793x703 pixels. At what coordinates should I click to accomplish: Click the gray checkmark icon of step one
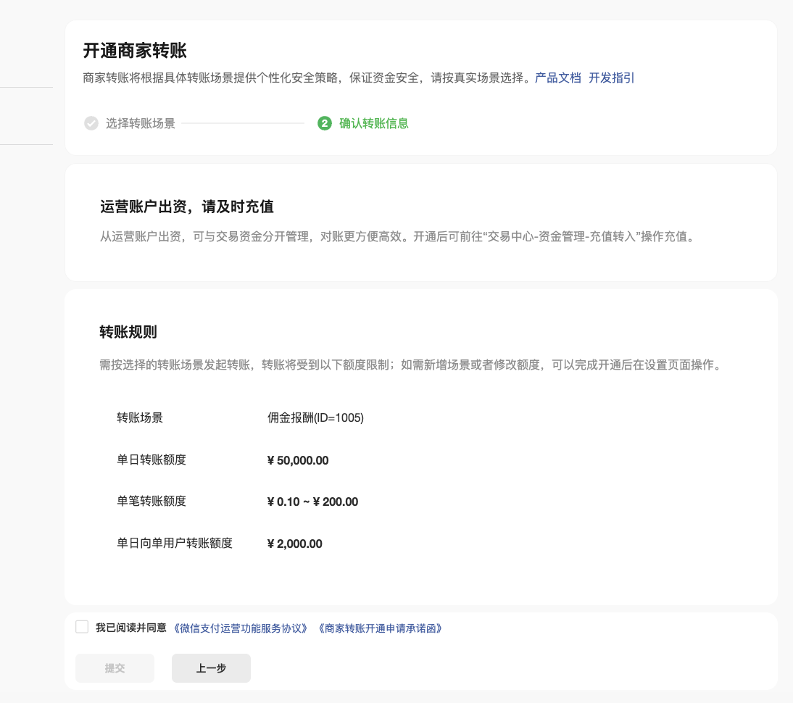click(x=91, y=123)
